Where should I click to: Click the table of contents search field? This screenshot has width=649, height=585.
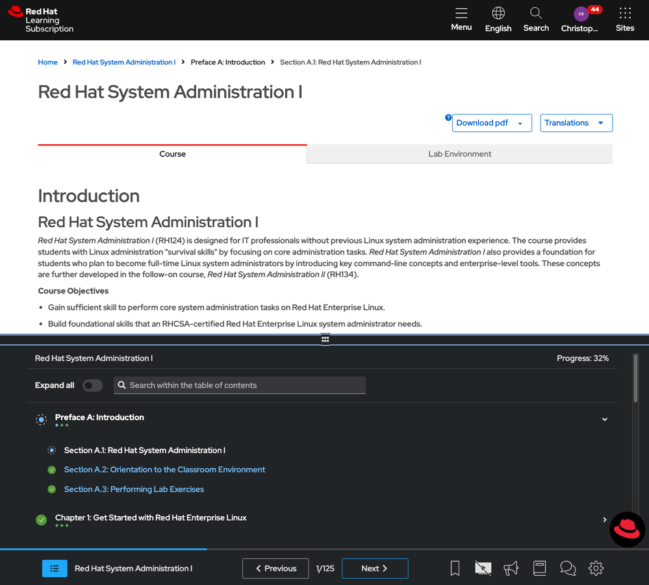pyautogui.click(x=240, y=385)
